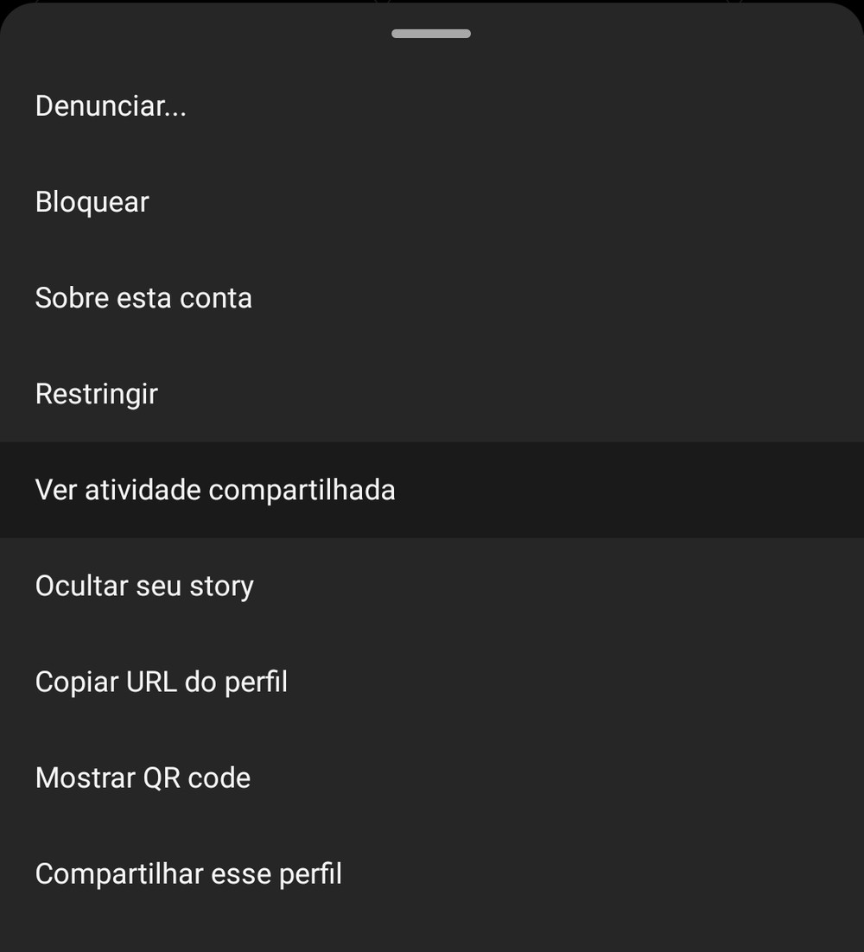Select Bloquear from the menu
This screenshot has width=864, height=952.
point(92,202)
